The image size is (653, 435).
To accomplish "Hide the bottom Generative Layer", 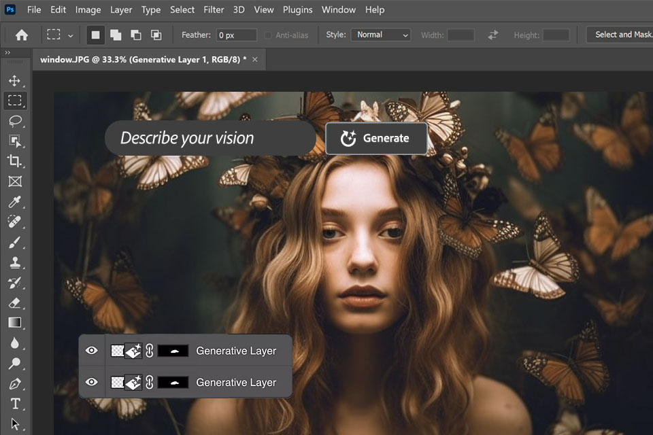I will [x=92, y=382].
